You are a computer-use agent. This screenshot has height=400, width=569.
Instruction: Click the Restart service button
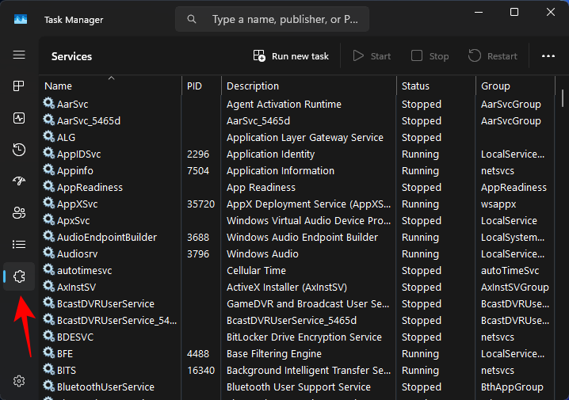pos(493,56)
